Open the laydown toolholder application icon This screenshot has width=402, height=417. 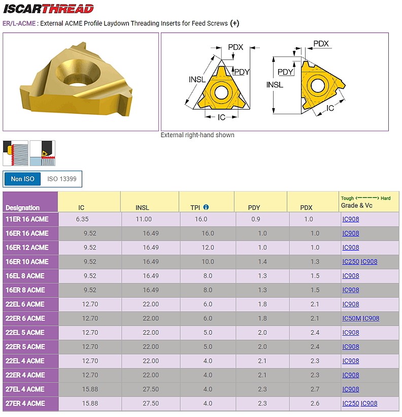point(43,153)
